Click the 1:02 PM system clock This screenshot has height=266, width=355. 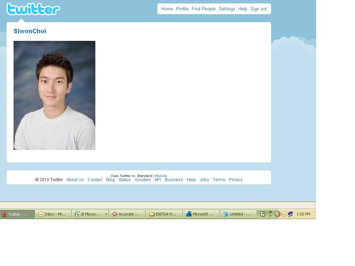303,214
